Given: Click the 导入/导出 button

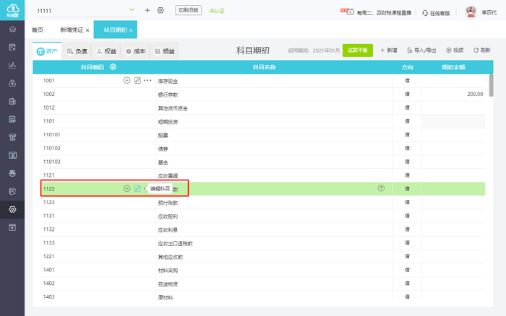Looking at the screenshot, I should [x=421, y=51].
